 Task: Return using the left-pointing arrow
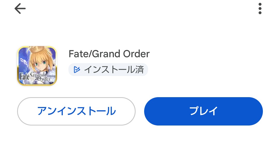tap(20, 9)
